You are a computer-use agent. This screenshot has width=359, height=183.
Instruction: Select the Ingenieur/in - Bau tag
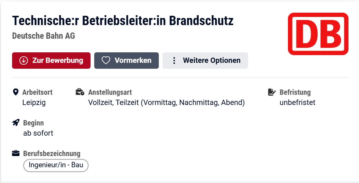(x=56, y=165)
